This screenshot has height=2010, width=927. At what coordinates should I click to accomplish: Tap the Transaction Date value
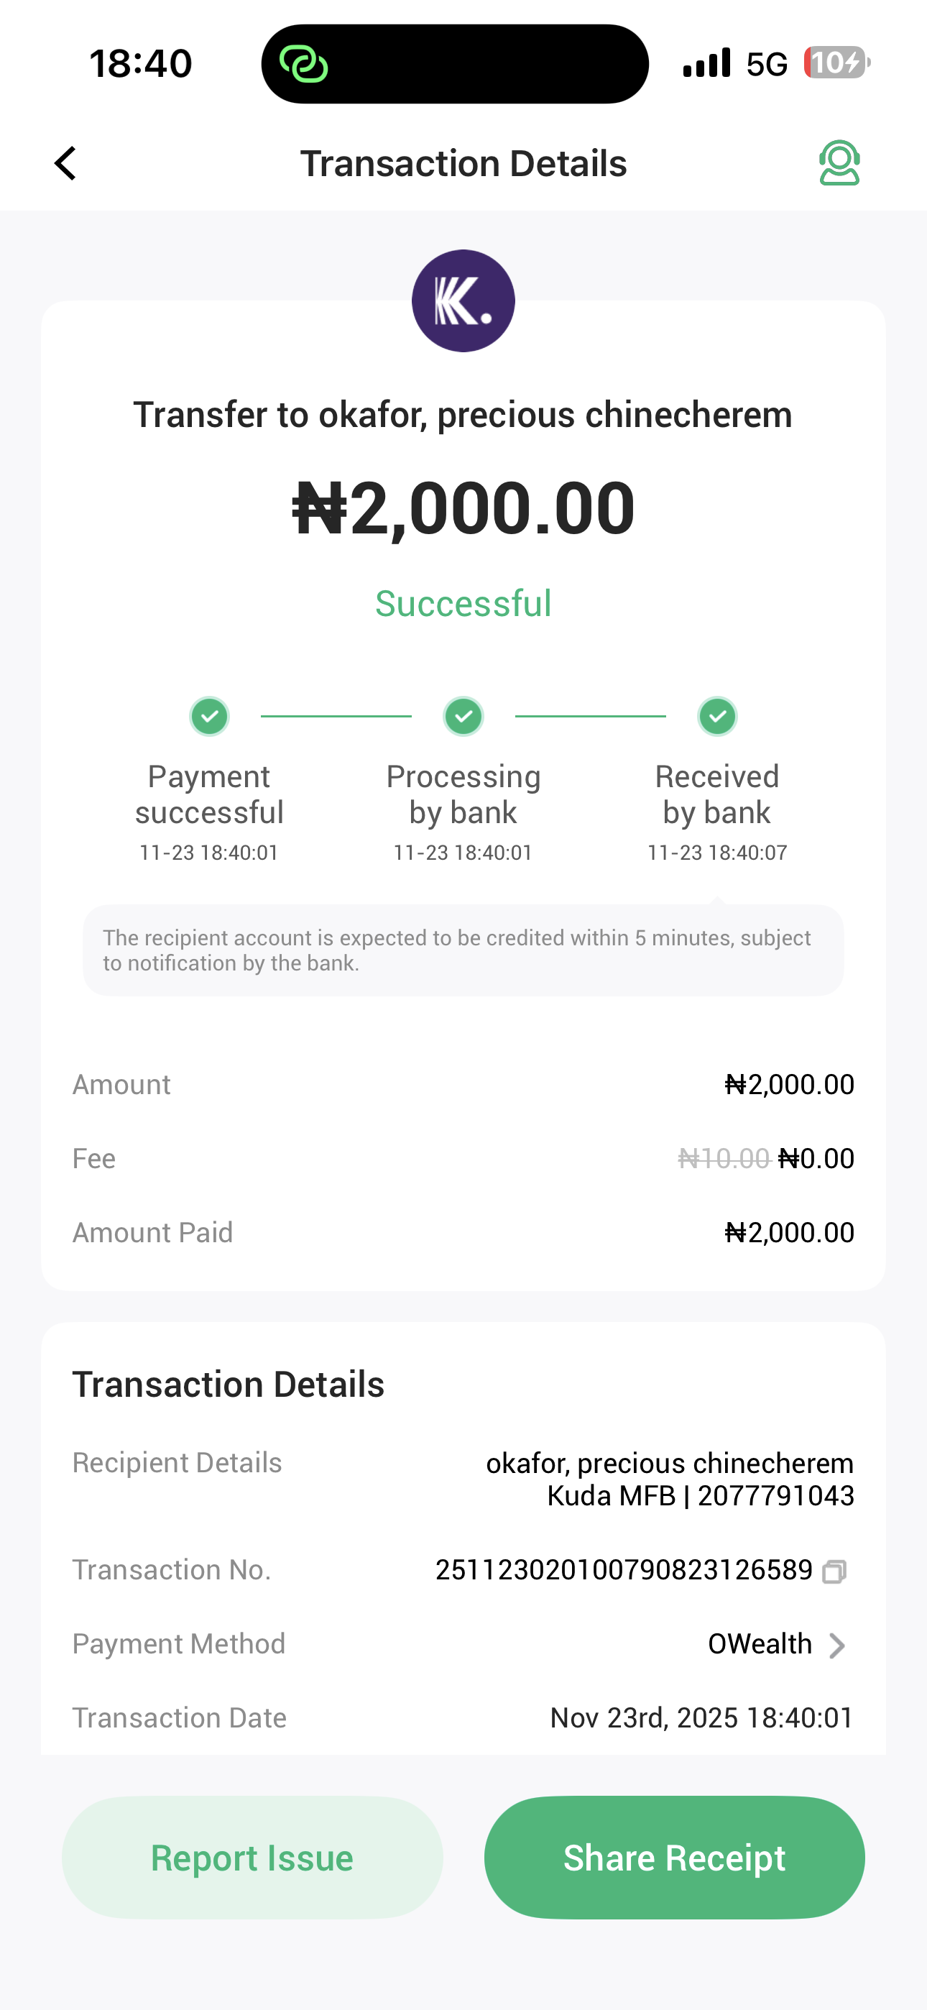(x=701, y=1717)
